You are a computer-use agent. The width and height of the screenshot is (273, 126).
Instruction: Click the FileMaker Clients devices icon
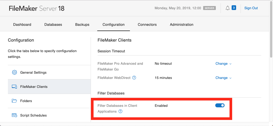pyautogui.click(x=14, y=87)
